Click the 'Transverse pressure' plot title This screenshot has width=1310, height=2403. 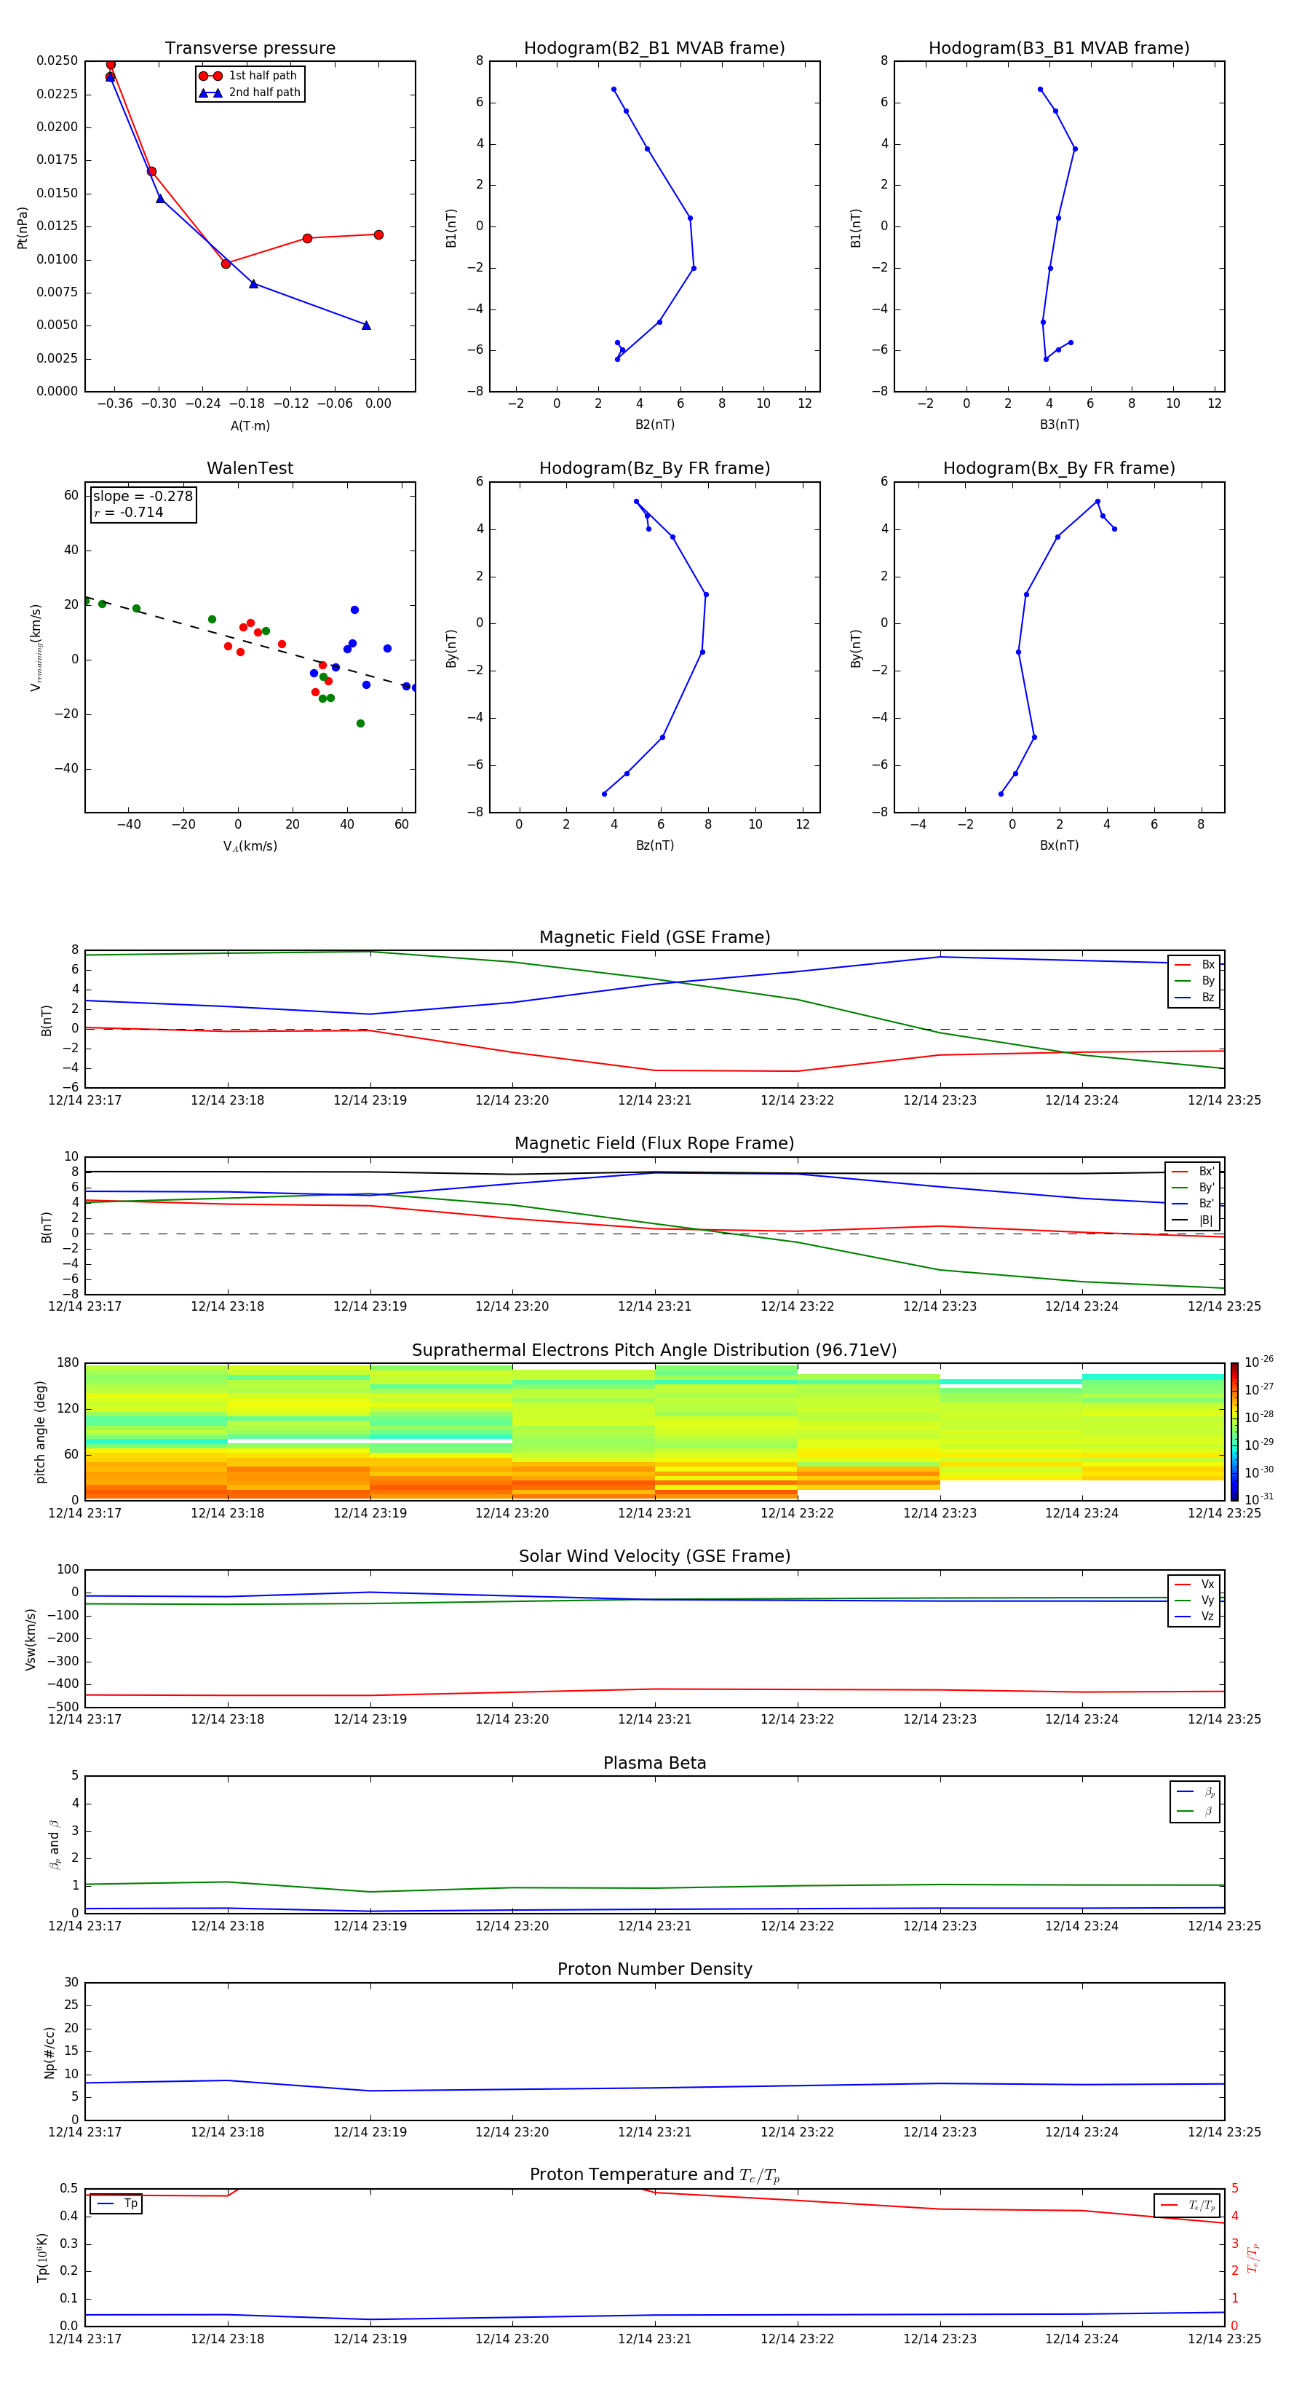pos(250,49)
